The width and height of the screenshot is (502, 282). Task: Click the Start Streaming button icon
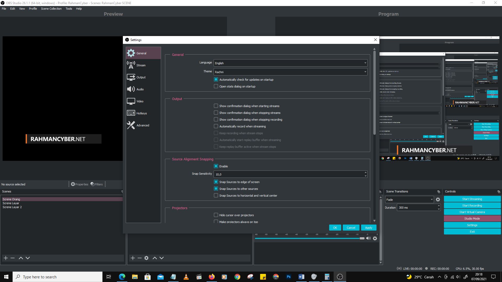point(472,199)
